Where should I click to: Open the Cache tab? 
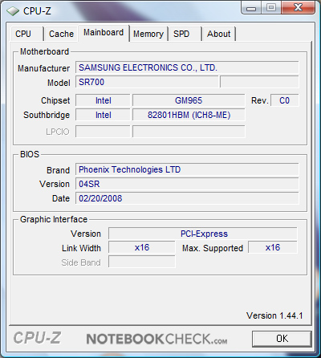pos(61,34)
